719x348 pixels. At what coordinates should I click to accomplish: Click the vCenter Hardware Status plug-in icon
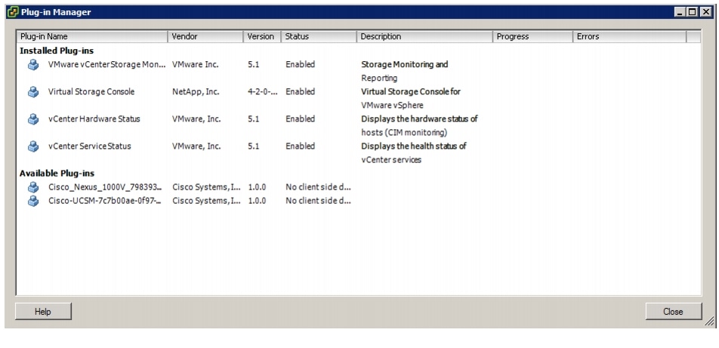coord(33,119)
